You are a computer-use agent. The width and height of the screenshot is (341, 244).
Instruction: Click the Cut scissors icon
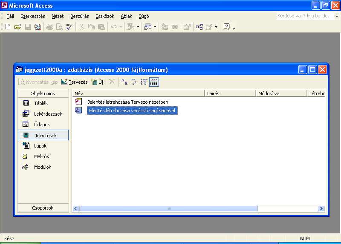pos(81,27)
